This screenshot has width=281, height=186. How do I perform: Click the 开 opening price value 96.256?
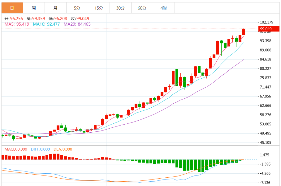tap(16, 19)
